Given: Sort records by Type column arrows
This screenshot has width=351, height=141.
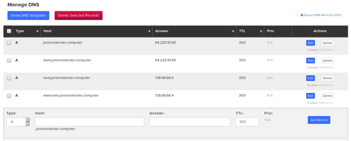Looking at the screenshot, I should [37, 31].
